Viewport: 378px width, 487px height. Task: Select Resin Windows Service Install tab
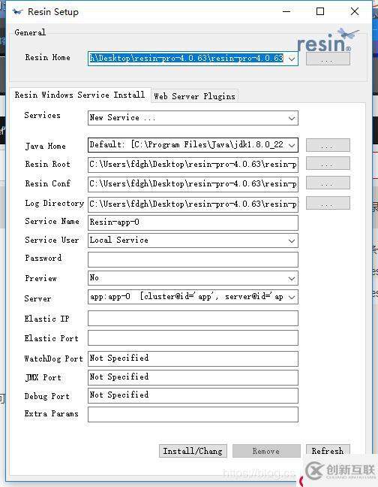pyautogui.click(x=80, y=95)
